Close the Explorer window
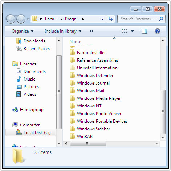The image size is (171, 171). coord(159,9)
